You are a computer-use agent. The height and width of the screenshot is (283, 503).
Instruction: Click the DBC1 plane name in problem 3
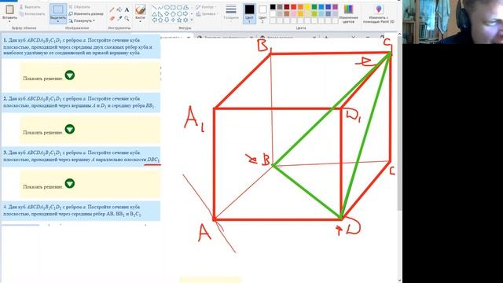pyautogui.click(x=153, y=160)
